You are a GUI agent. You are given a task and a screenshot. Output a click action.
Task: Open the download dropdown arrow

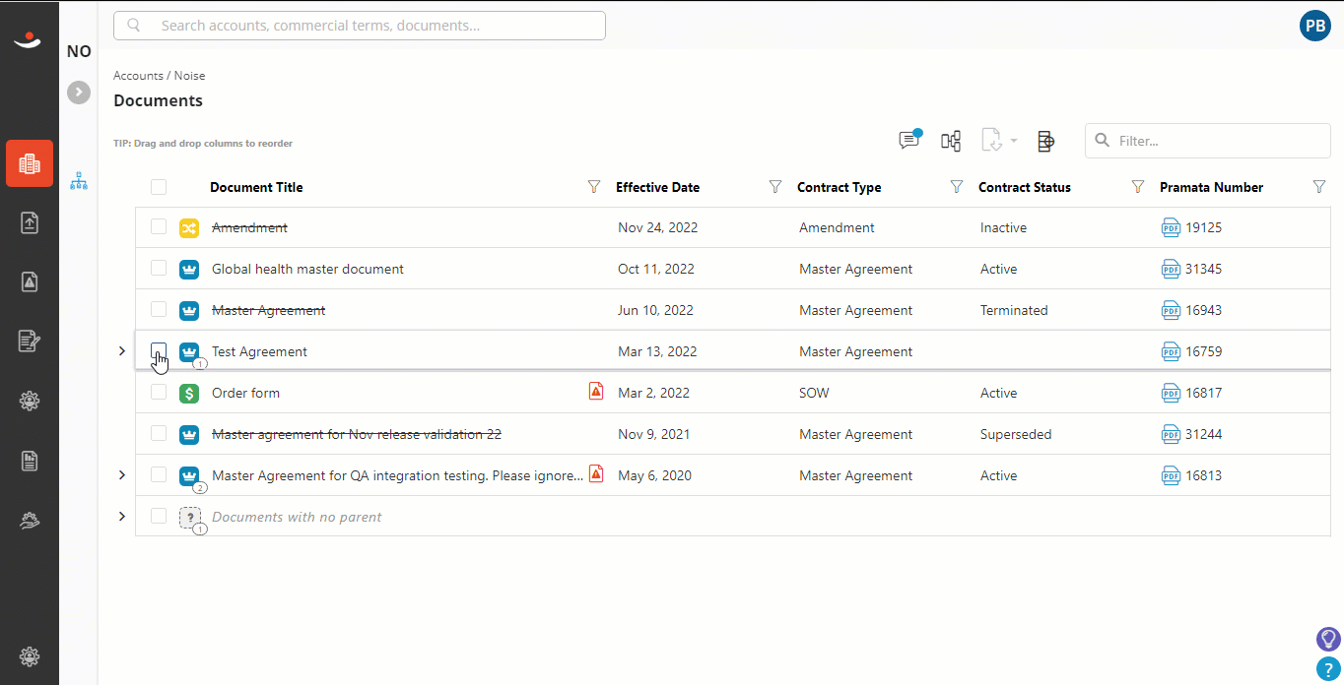pyautogui.click(x=1013, y=142)
